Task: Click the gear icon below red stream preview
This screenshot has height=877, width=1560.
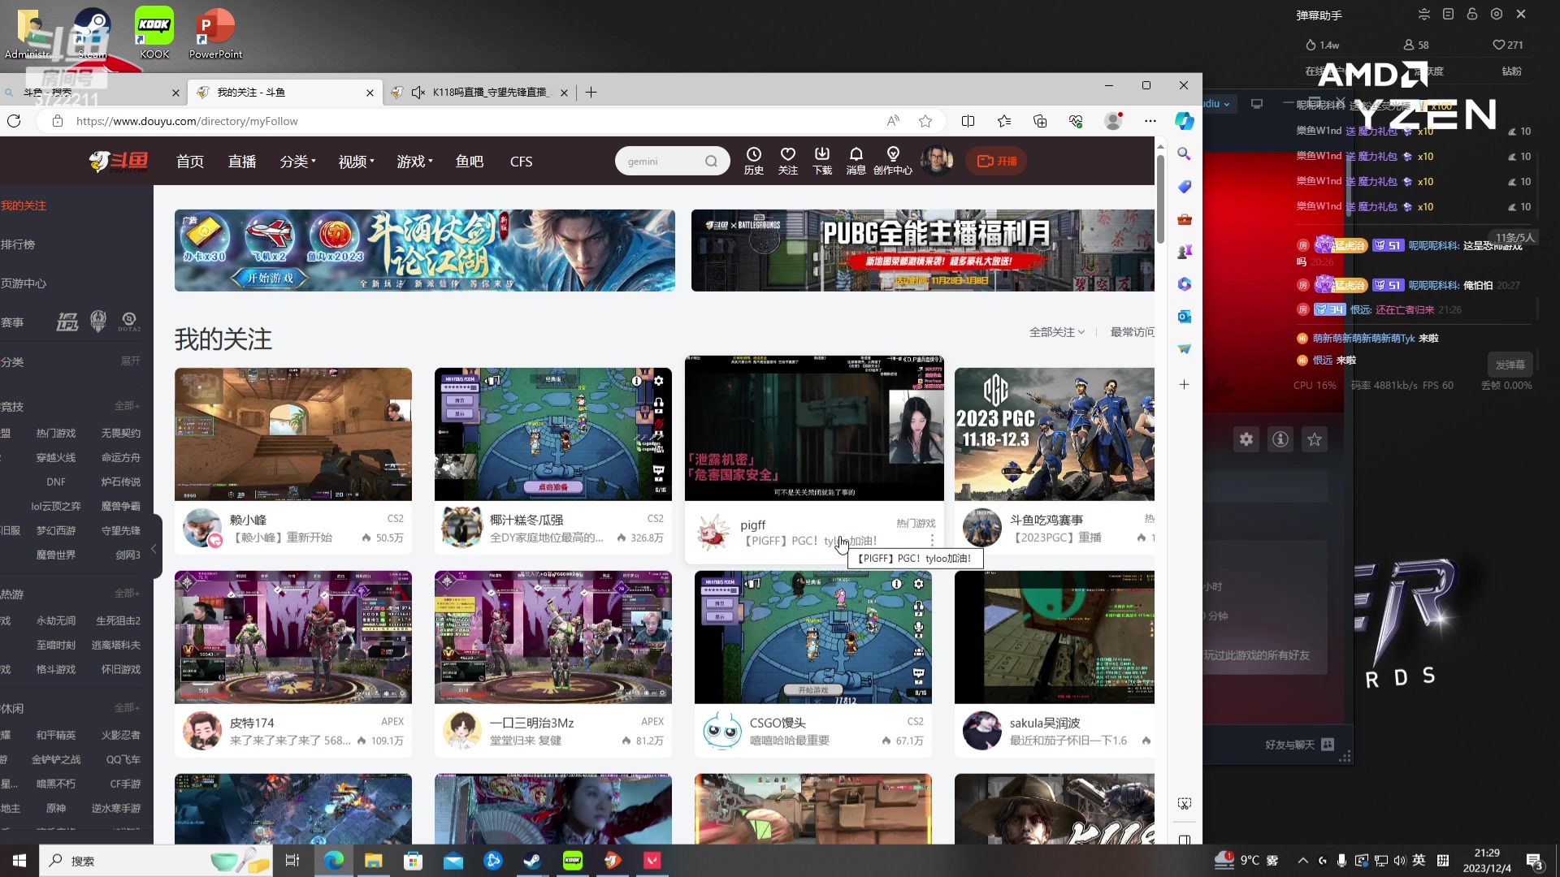Action: point(1246,439)
